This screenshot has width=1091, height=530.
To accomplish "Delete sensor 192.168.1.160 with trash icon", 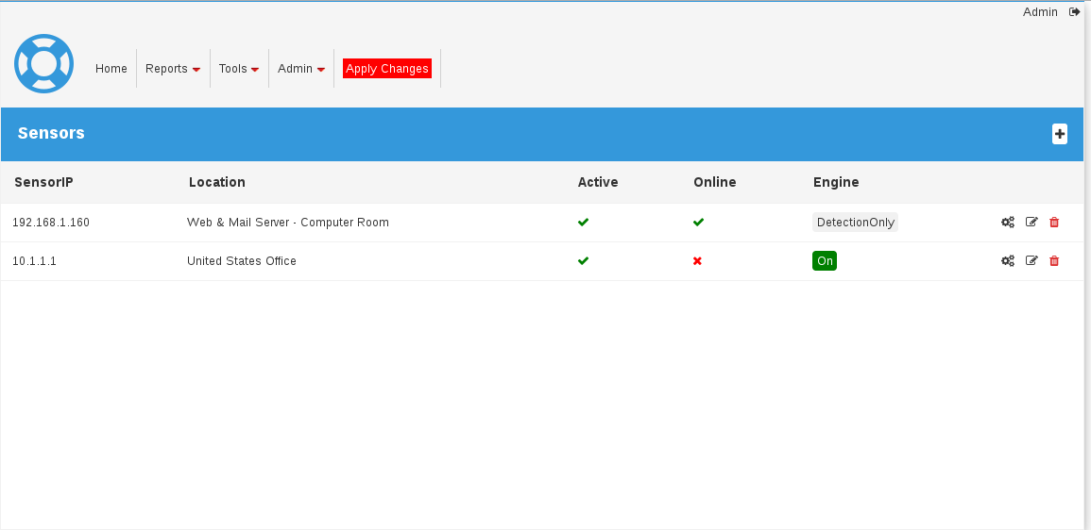I will [1054, 223].
